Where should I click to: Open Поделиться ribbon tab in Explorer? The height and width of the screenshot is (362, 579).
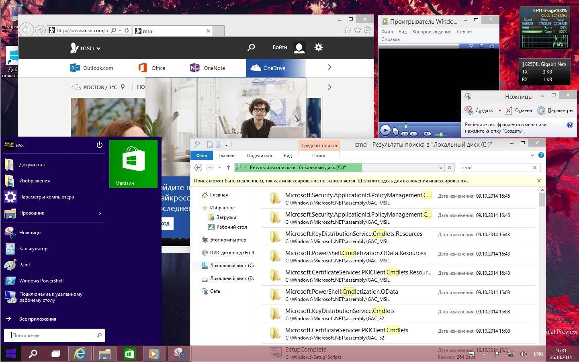pyautogui.click(x=259, y=155)
